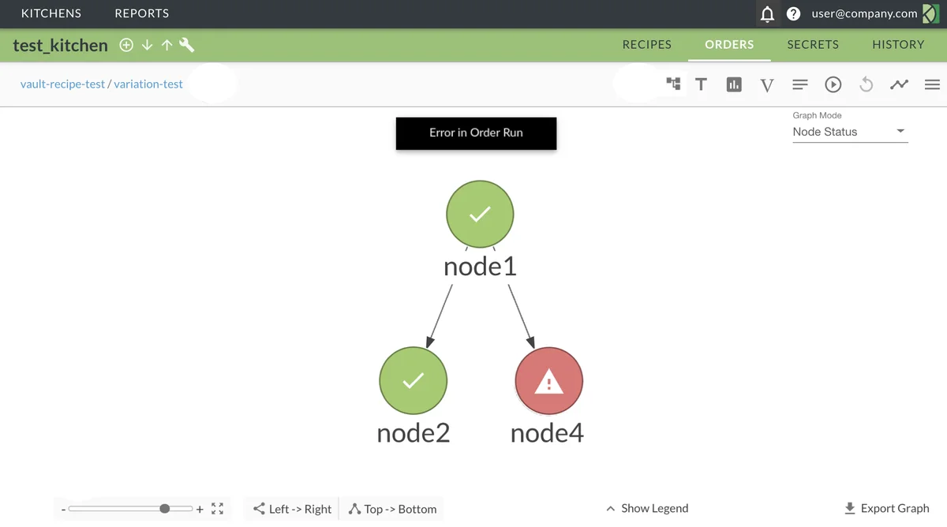
Task: Click the V variation icon in toolbar
Action: (x=766, y=84)
